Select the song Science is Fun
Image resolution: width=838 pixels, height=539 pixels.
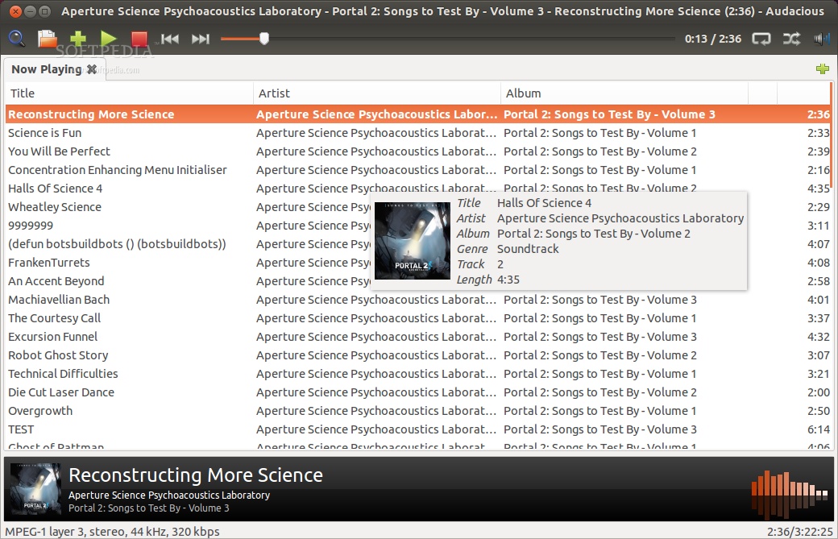coord(45,133)
